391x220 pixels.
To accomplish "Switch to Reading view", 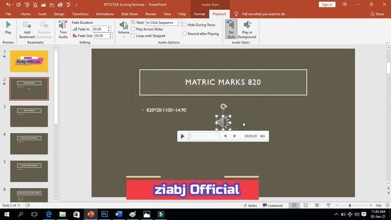I will (317, 205).
